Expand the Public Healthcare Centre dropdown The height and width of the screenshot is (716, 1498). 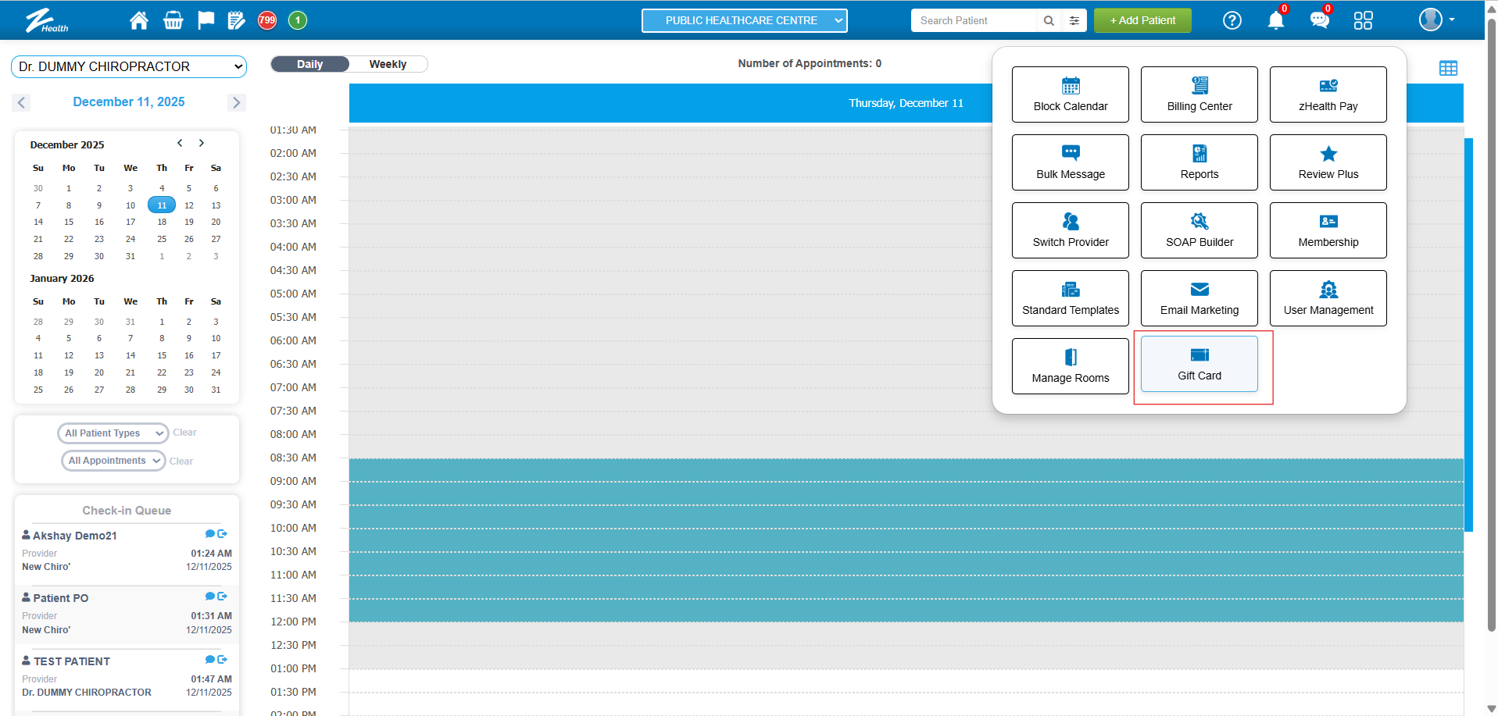tap(744, 20)
